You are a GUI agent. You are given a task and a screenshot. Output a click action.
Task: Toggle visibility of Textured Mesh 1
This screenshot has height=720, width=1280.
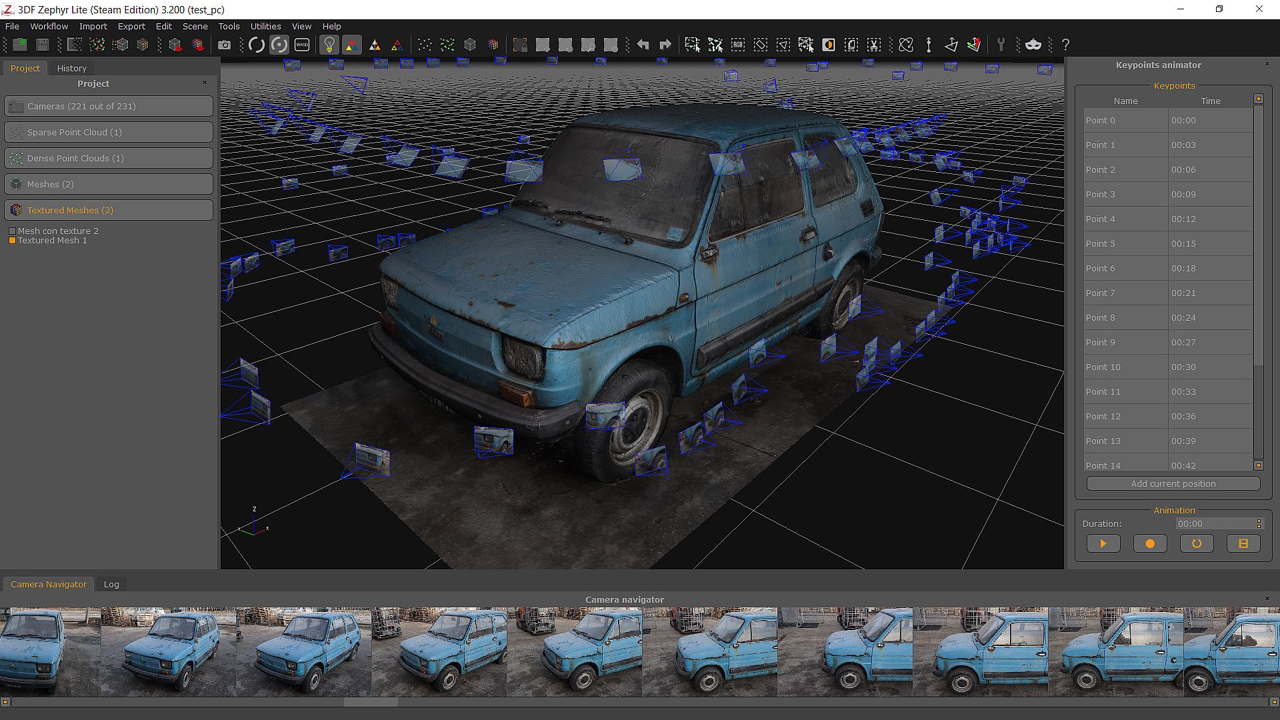tap(12, 241)
